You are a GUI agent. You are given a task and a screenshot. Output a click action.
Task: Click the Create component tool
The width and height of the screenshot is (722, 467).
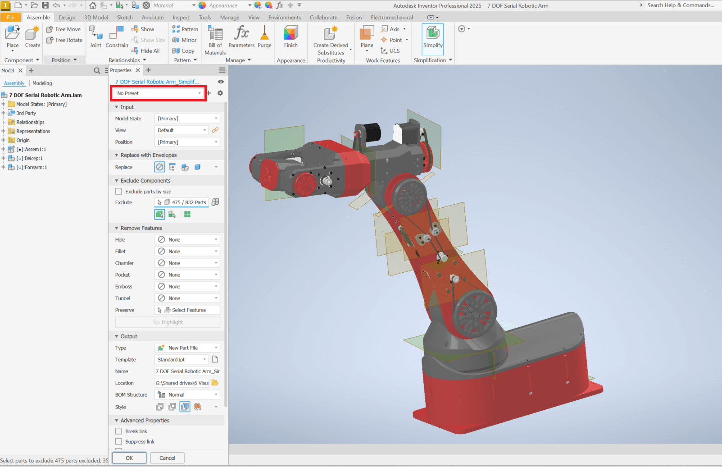32,37
